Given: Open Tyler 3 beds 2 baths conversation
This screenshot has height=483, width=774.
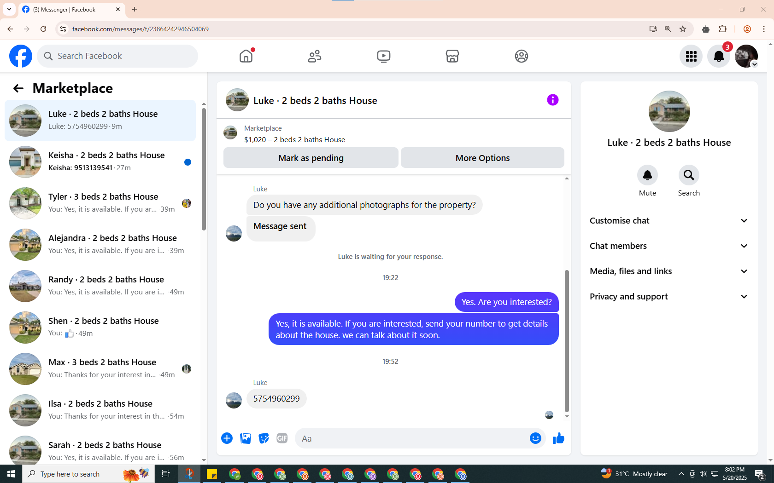Looking at the screenshot, I should [x=100, y=203].
